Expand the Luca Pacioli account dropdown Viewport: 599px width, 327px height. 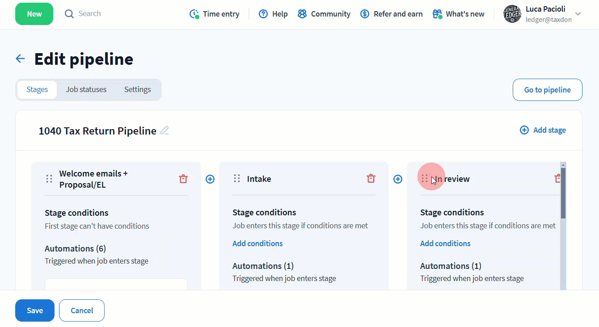tap(578, 14)
